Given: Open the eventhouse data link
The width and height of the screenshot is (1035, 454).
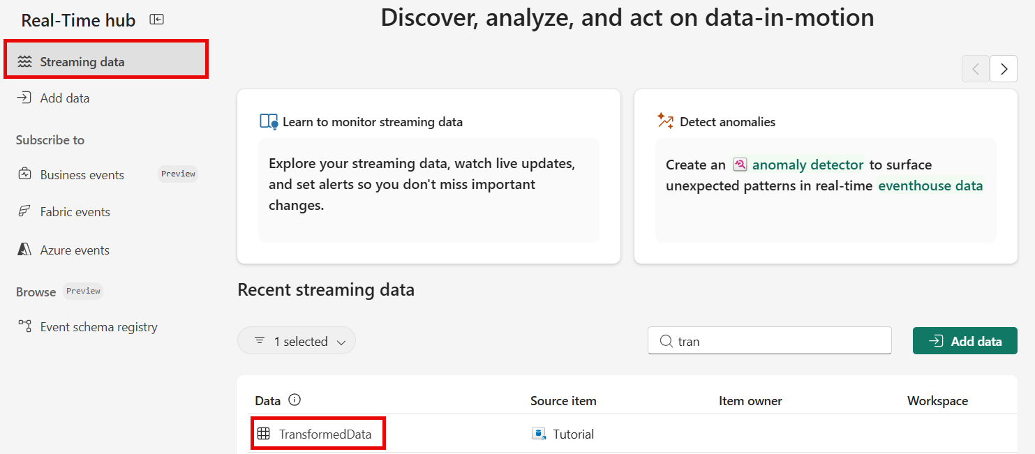Looking at the screenshot, I should [x=930, y=186].
